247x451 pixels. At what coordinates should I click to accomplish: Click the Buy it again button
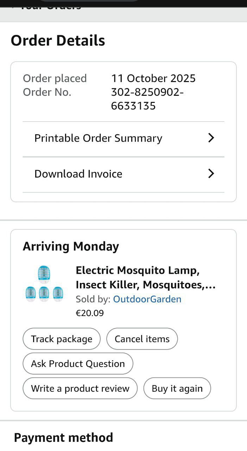[x=177, y=388]
